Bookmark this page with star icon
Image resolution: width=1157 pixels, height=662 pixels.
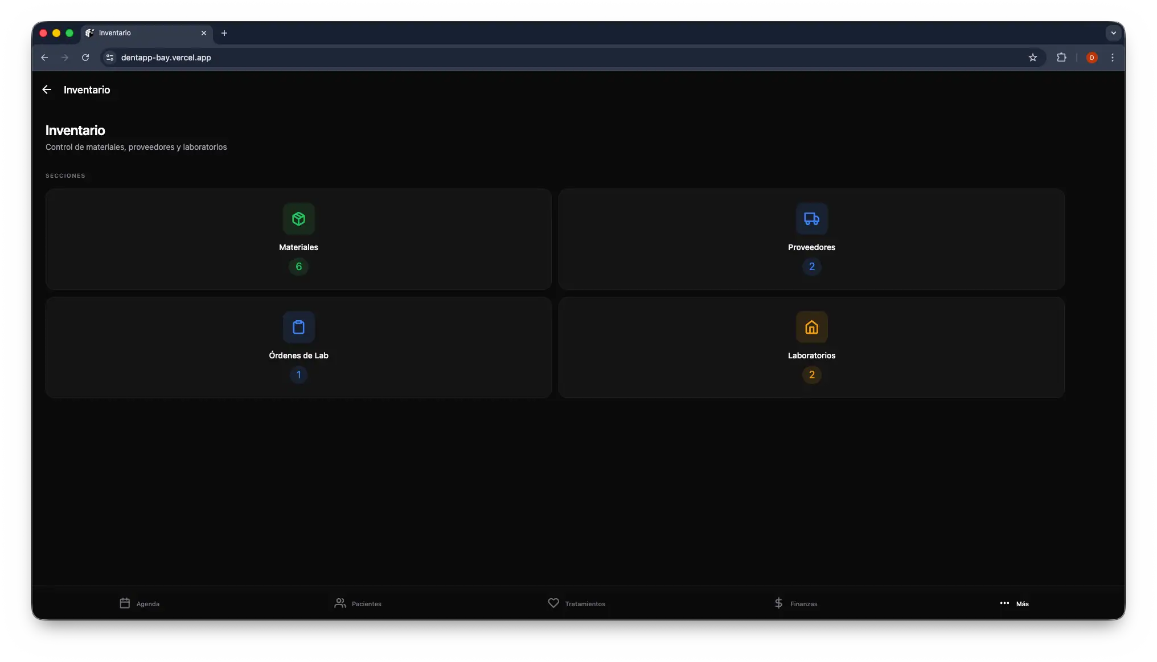click(1032, 58)
